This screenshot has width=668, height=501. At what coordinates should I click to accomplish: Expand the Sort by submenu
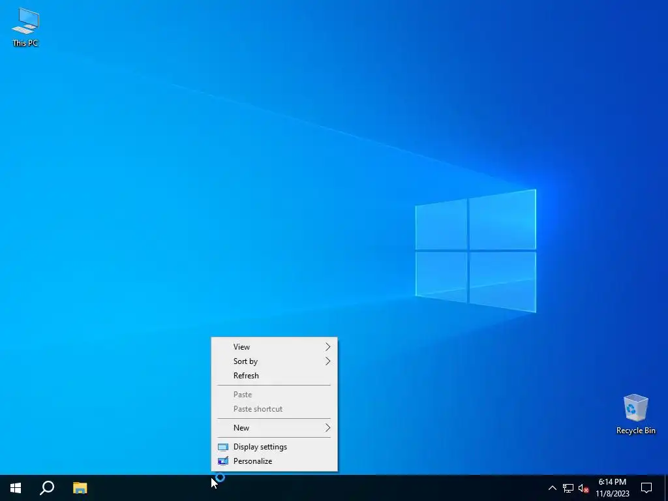click(275, 361)
